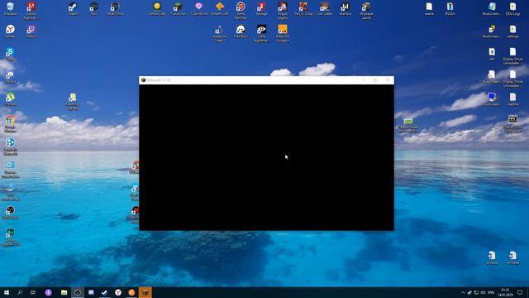Open the folder shortcut on the desktop

[73, 101]
